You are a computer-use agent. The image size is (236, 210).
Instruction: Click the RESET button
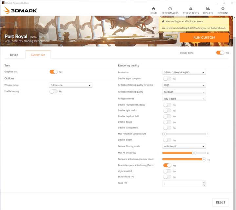pyautogui.click(x=221, y=202)
